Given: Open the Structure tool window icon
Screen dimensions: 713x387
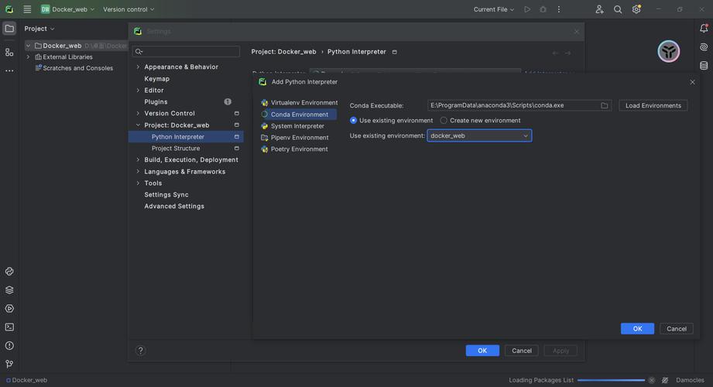Looking at the screenshot, I should click(x=9, y=53).
